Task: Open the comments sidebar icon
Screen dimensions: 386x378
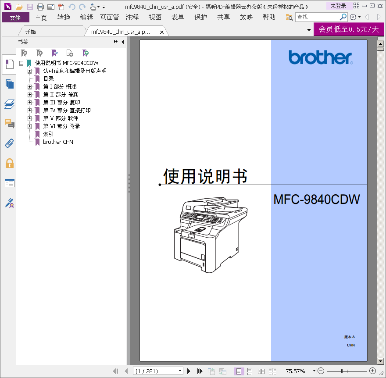Action: point(9,123)
